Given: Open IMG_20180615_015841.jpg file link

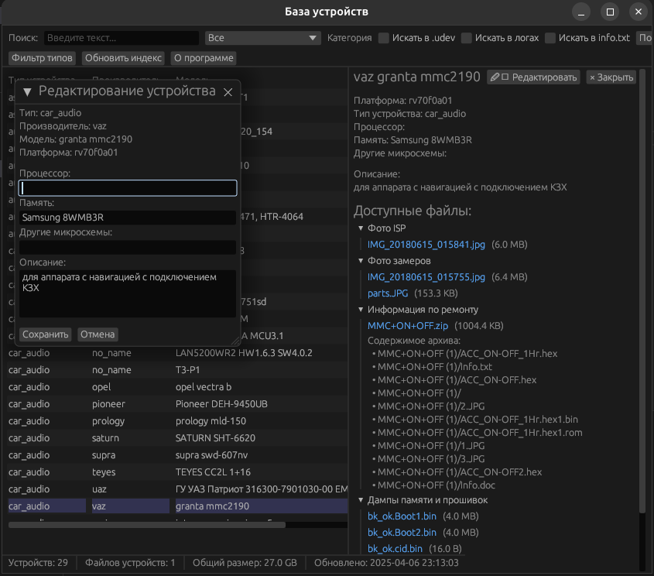Looking at the screenshot, I should 426,245.
